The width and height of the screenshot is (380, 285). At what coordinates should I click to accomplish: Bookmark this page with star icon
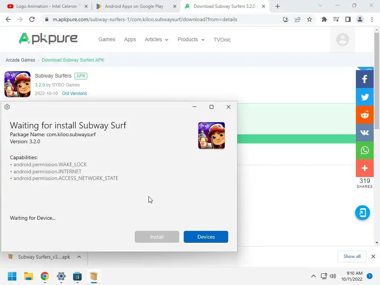[309, 19]
